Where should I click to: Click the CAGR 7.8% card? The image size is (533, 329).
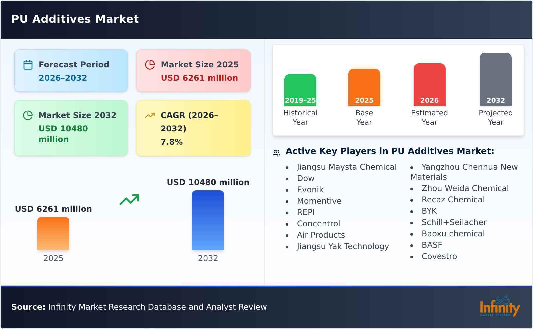193,128
